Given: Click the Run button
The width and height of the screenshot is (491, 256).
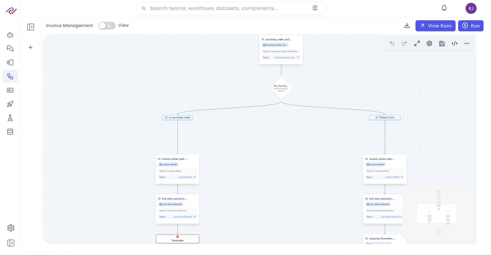Looking at the screenshot, I should (471, 26).
